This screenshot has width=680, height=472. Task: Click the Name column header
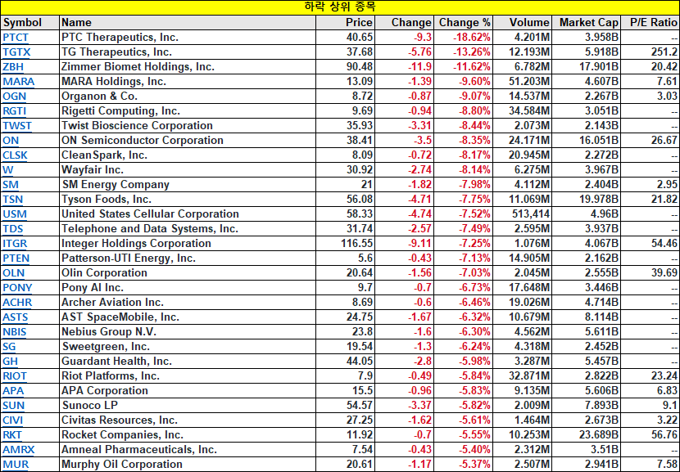(x=188, y=23)
